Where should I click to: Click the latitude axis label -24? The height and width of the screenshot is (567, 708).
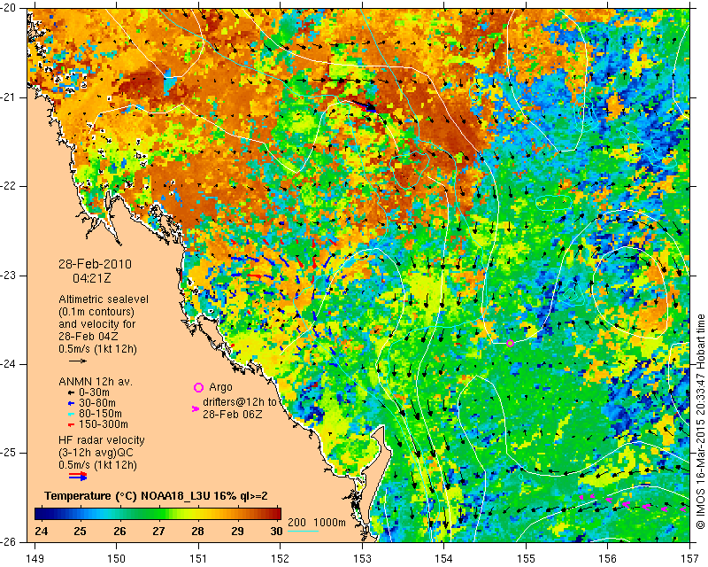pyautogui.click(x=9, y=364)
